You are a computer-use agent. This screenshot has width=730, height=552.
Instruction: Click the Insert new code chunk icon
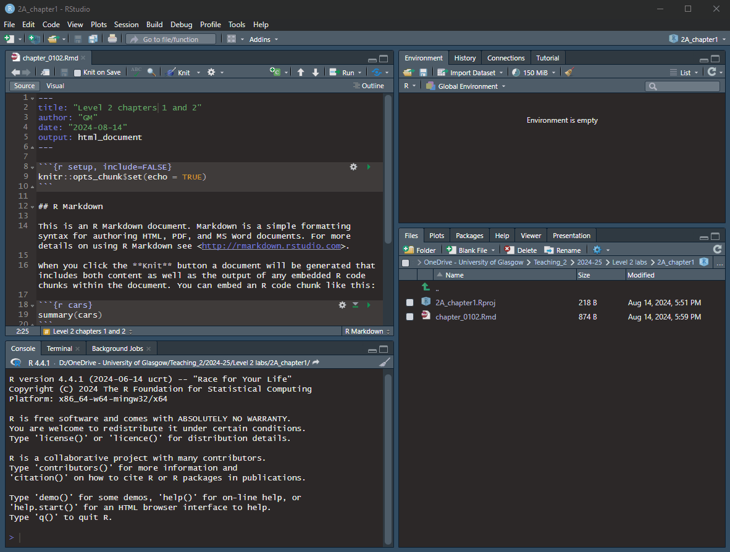coord(275,72)
